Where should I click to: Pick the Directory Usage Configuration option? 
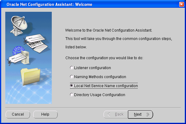pyautogui.click(x=72, y=95)
